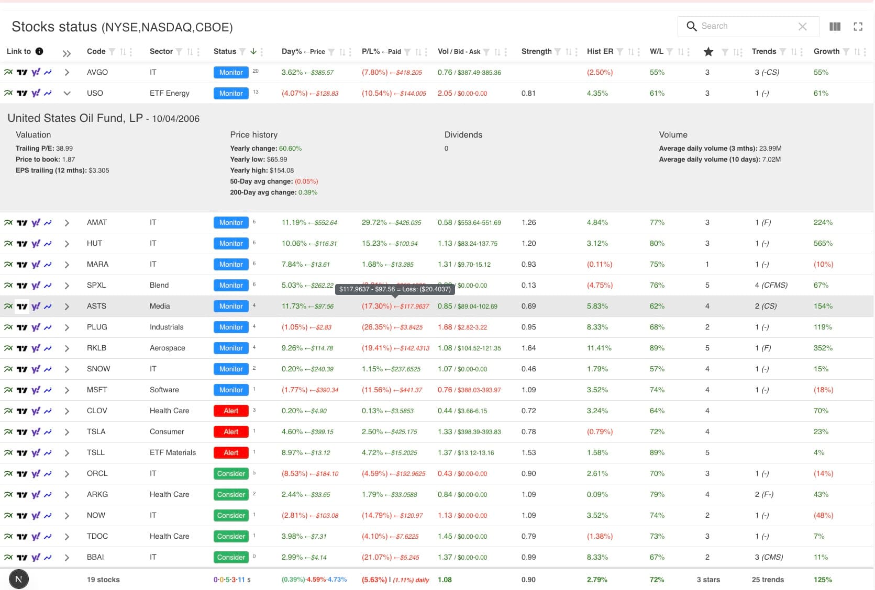
Task: Toggle sort on the Strength column
Action: [569, 52]
